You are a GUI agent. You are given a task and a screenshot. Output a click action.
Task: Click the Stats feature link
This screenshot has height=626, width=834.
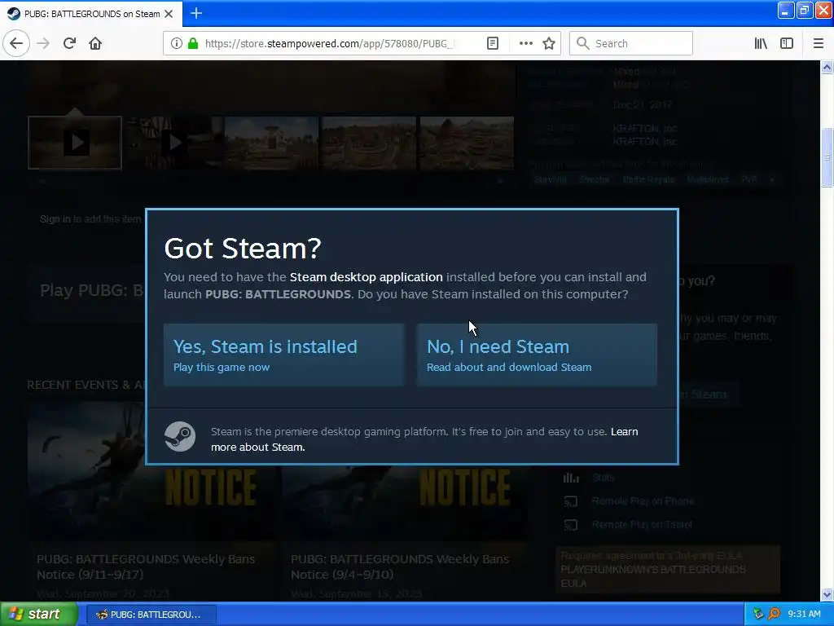point(604,478)
